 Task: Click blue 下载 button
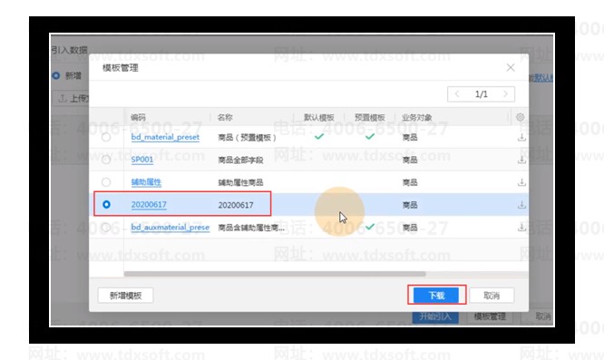pyautogui.click(x=436, y=296)
